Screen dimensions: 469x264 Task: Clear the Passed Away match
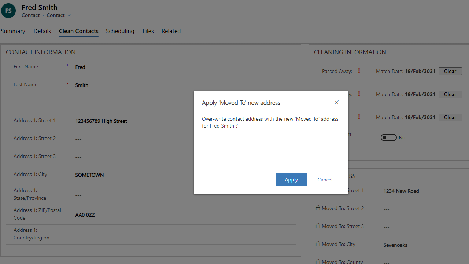(450, 71)
